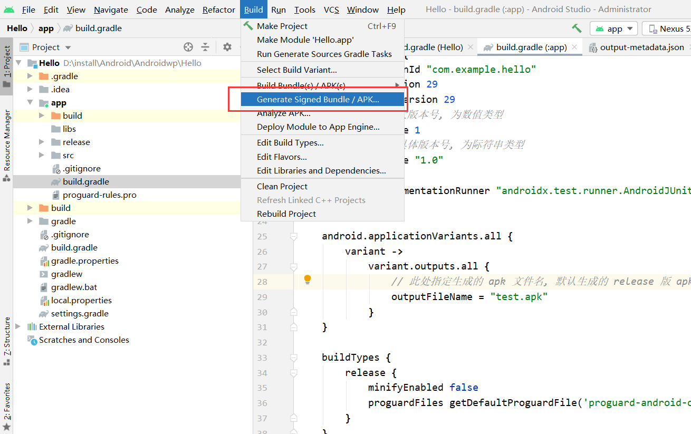Open the Project panel settings gear

227,47
